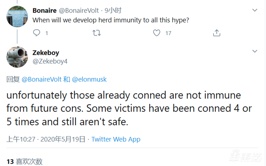Expand the chevron menu on Bonaire's tweet
The image size is (266, 166).
click(255, 10)
